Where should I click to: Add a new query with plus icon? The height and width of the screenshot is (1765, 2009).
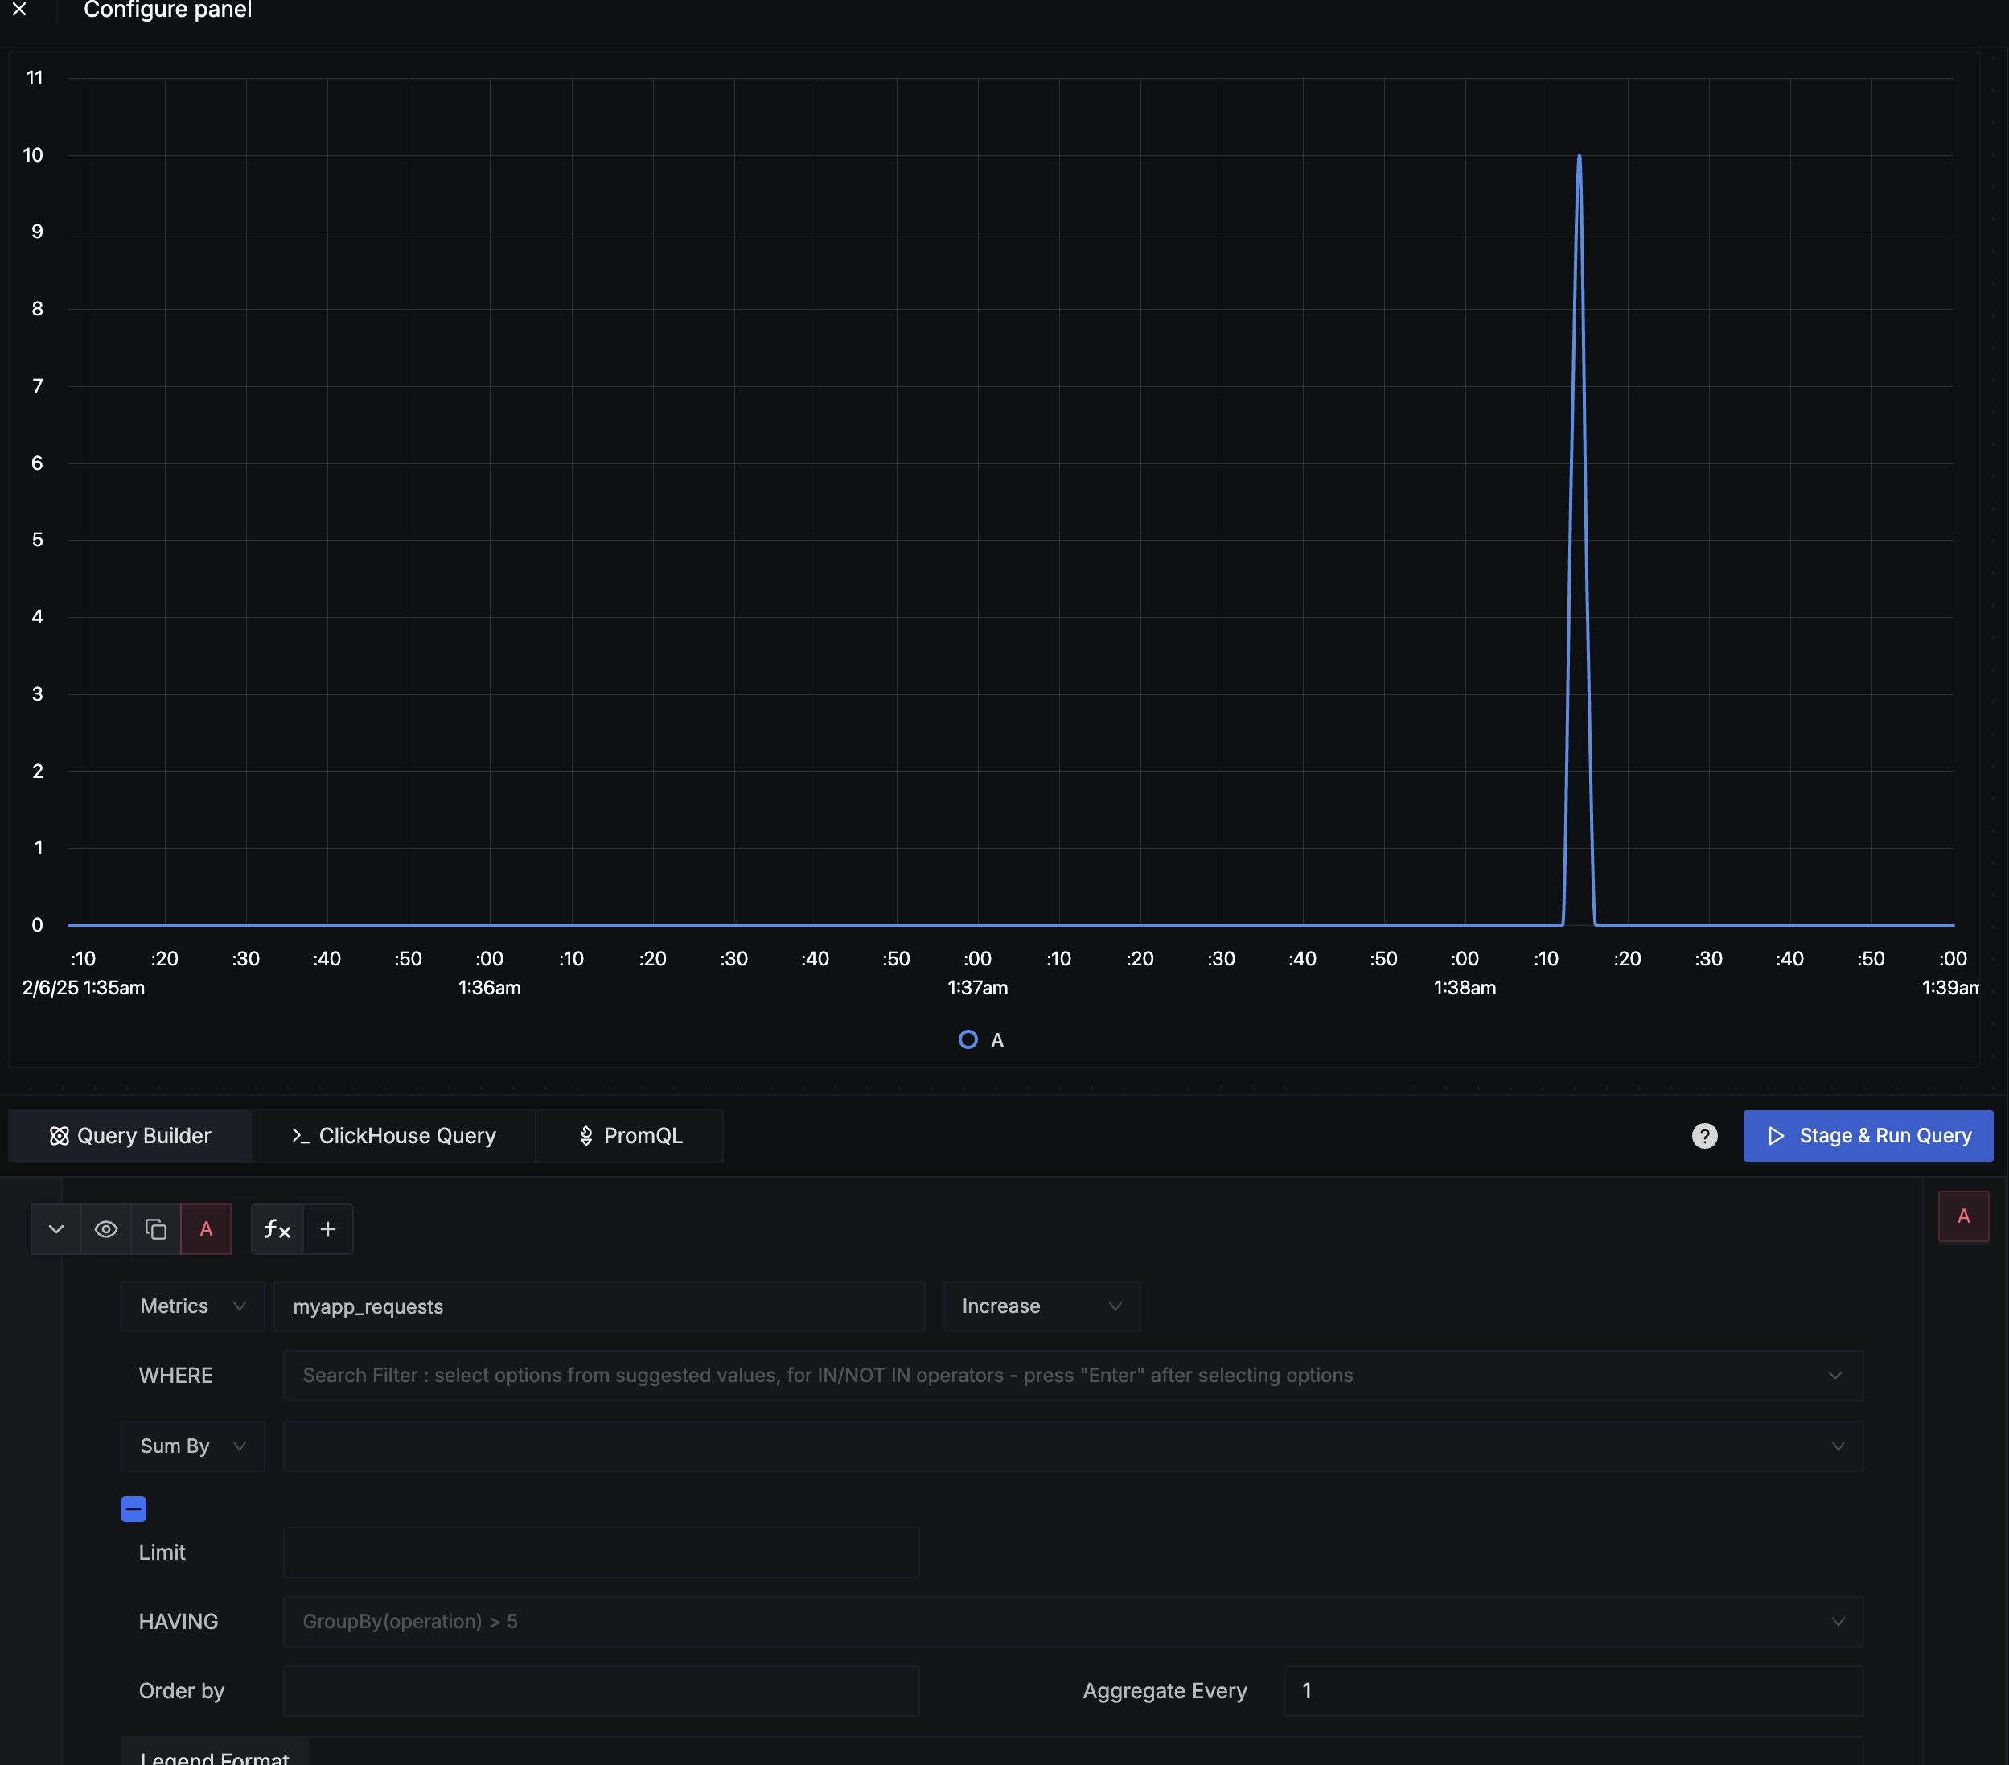coord(328,1229)
